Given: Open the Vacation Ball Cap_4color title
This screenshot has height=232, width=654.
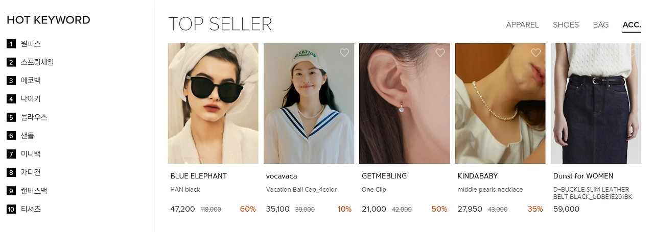Looking at the screenshot, I should [x=301, y=190].
